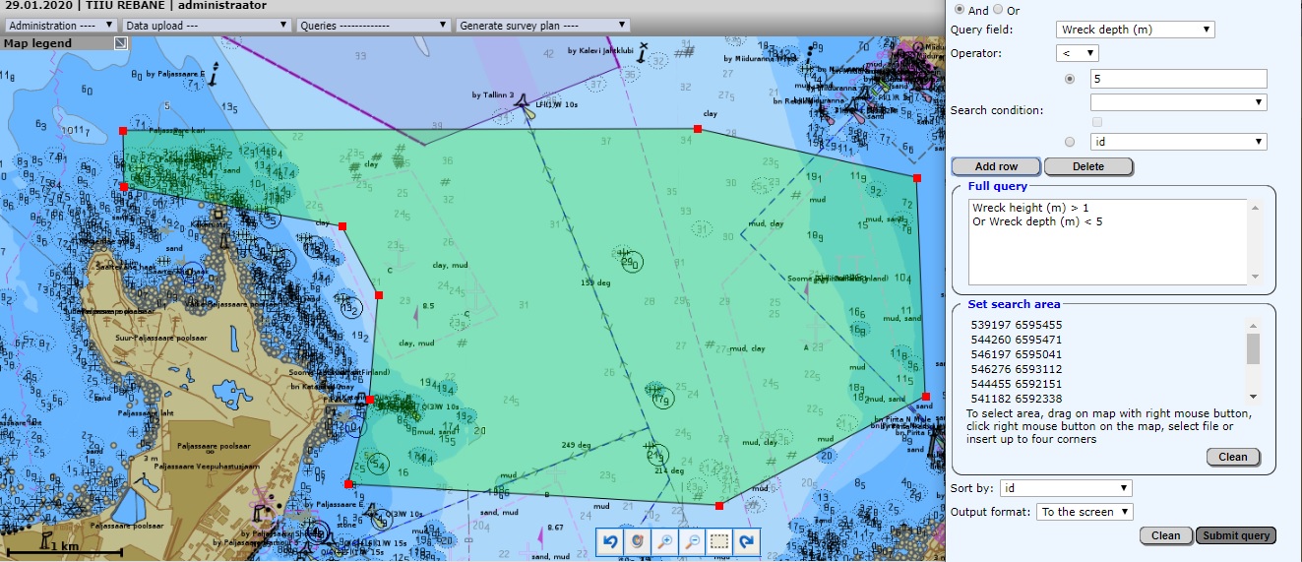Click the search value field containing 5
Viewport: 1302px width, 562px height.
pyautogui.click(x=1178, y=79)
